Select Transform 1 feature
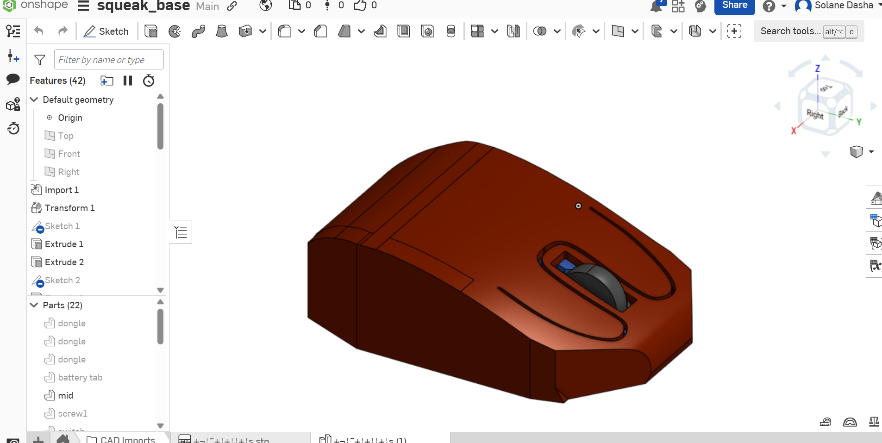The image size is (882, 443). [x=69, y=208]
